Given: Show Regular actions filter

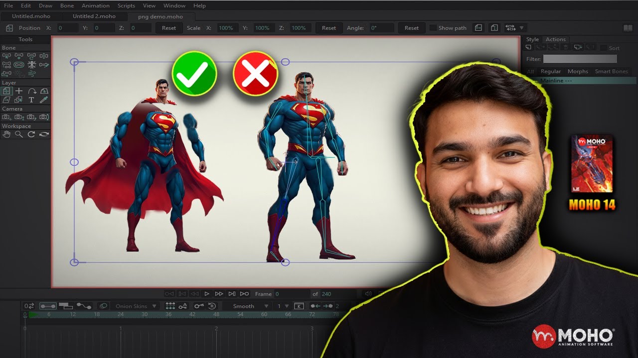Looking at the screenshot, I should (551, 71).
